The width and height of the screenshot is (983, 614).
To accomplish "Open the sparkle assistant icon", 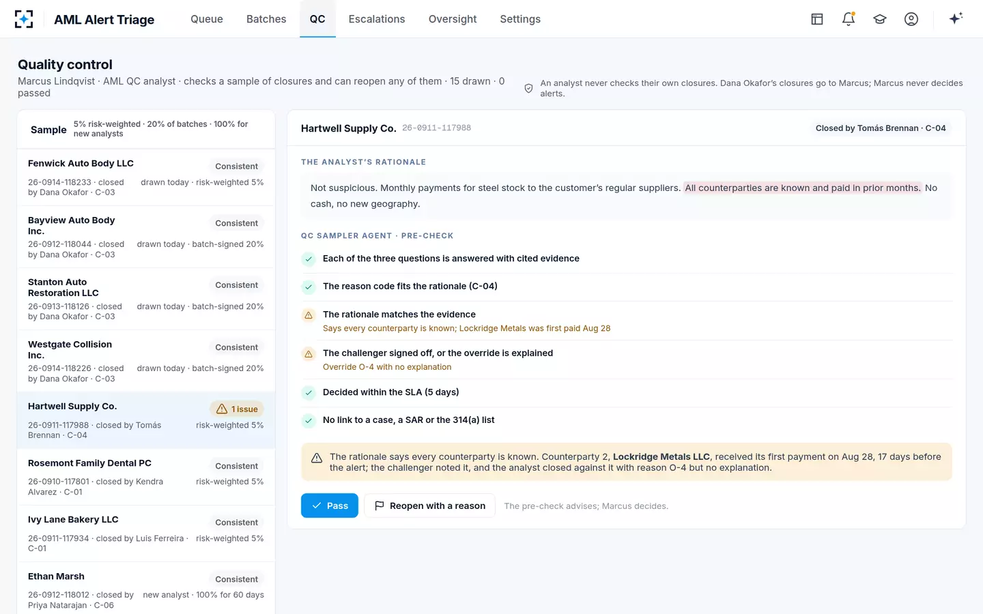I will coord(956,18).
